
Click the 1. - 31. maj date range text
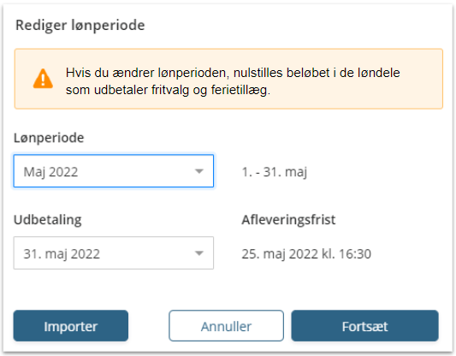click(275, 172)
